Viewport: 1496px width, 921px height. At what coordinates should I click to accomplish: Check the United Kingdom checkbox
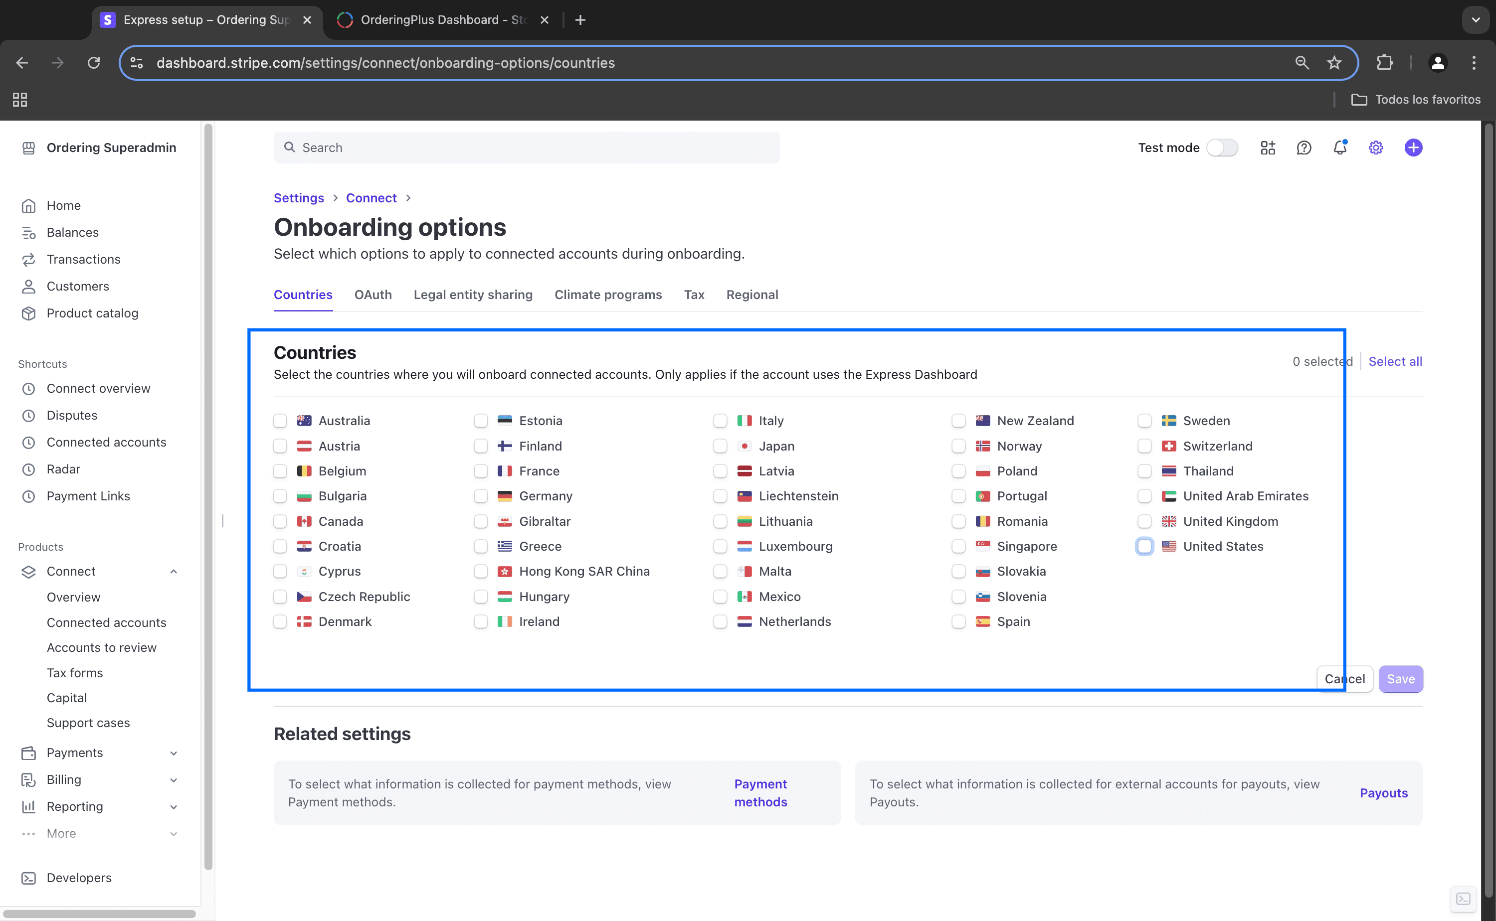click(x=1144, y=521)
